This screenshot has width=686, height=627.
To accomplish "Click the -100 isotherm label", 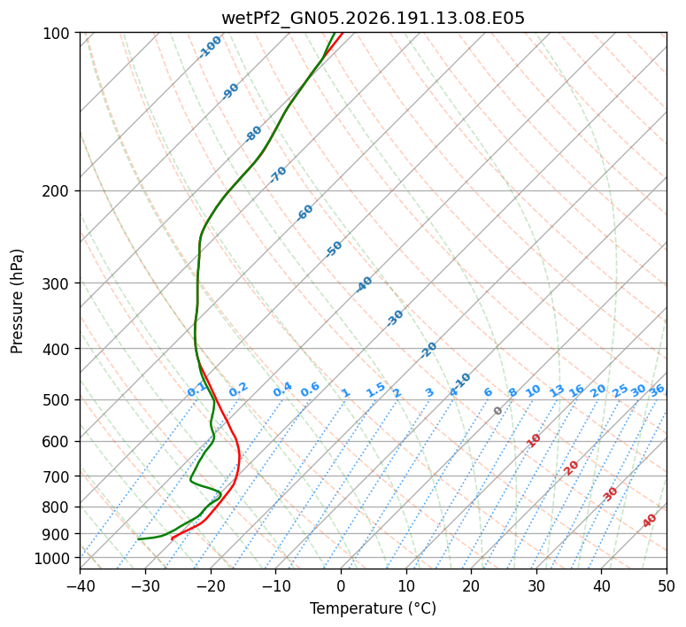I will [x=210, y=47].
